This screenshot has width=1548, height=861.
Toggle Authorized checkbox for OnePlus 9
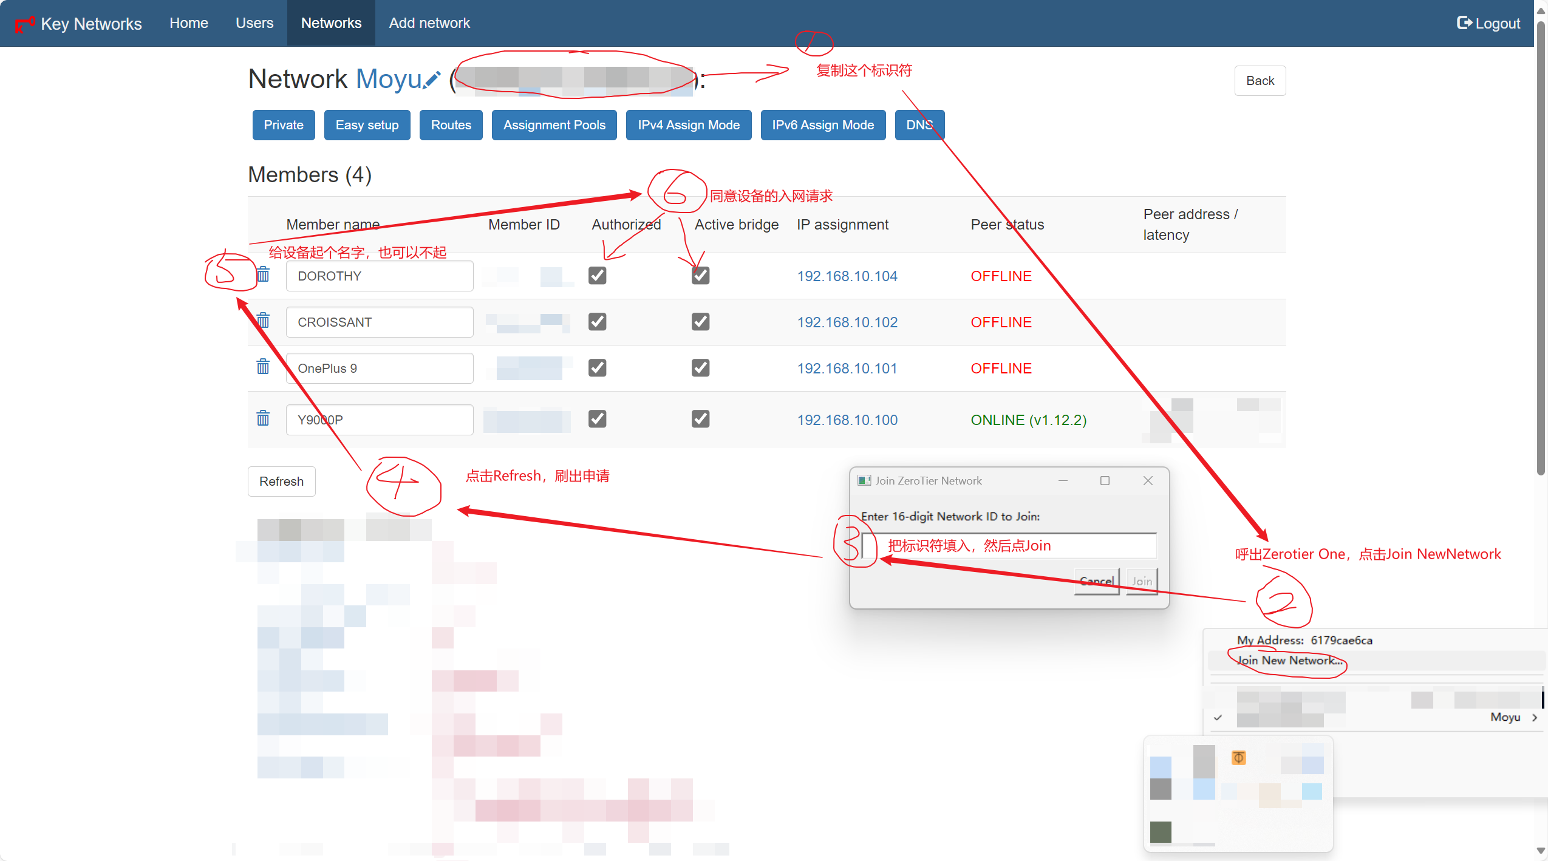click(598, 368)
